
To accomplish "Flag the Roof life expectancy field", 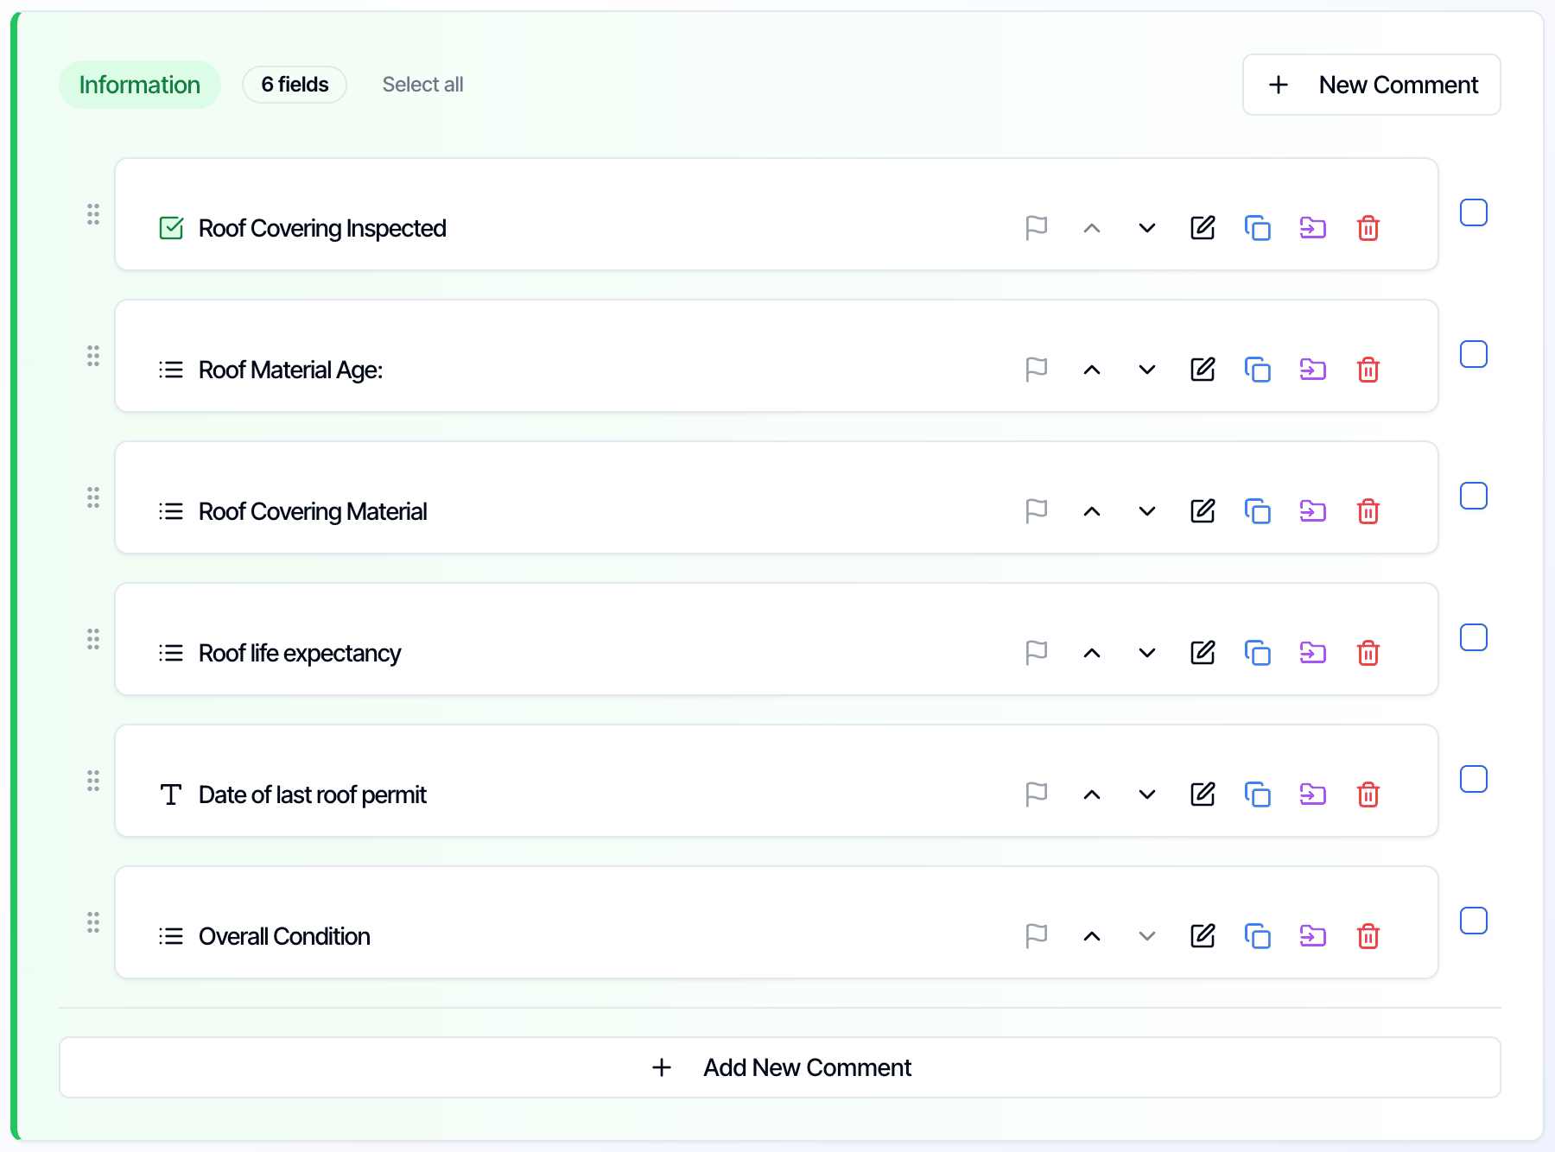I will coord(1037,653).
